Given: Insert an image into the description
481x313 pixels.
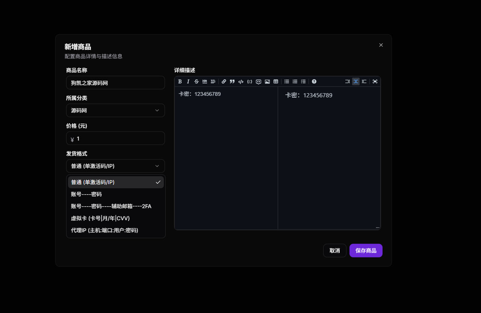Looking at the screenshot, I should pyautogui.click(x=267, y=82).
